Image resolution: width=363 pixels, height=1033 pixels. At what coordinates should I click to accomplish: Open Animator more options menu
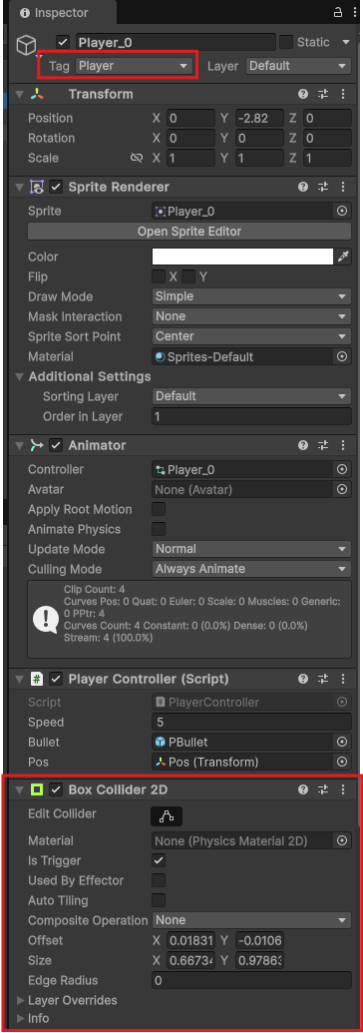343,445
